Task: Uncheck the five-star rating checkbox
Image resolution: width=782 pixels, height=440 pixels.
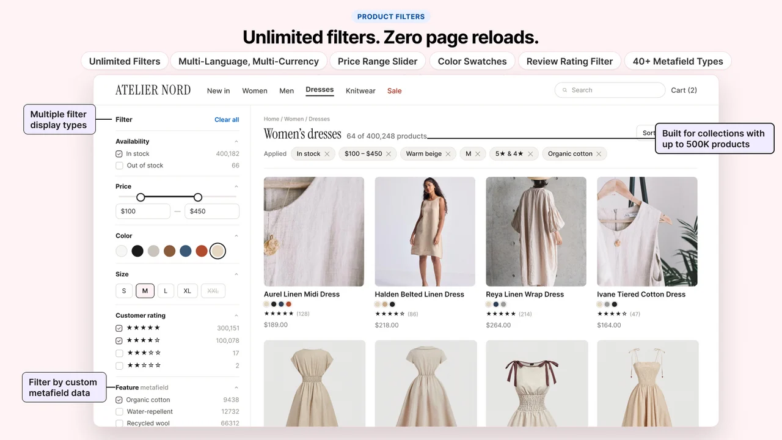Action: coord(119,328)
